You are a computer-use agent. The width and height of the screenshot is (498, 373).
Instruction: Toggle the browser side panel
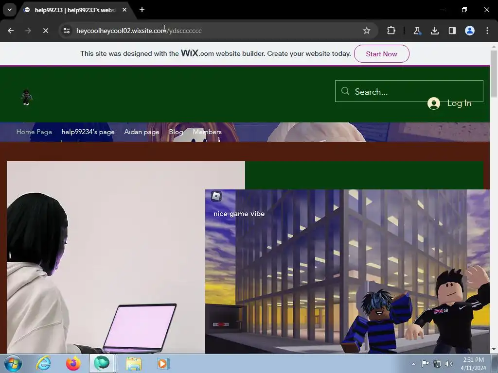pos(452,31)
